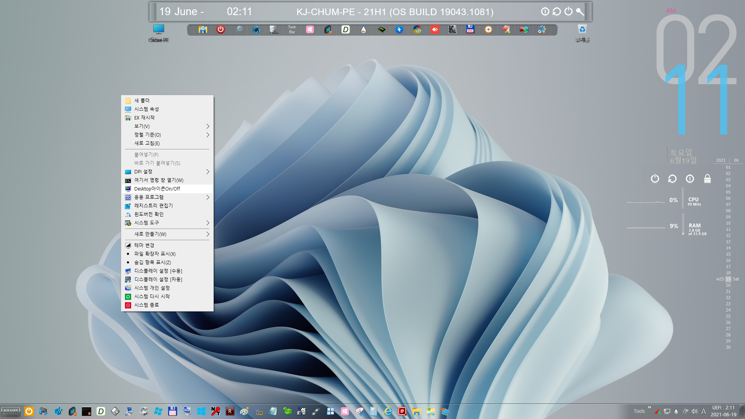Open the orange power icon on the taskbar
This screenshot has height=419, width=745.
29,411
